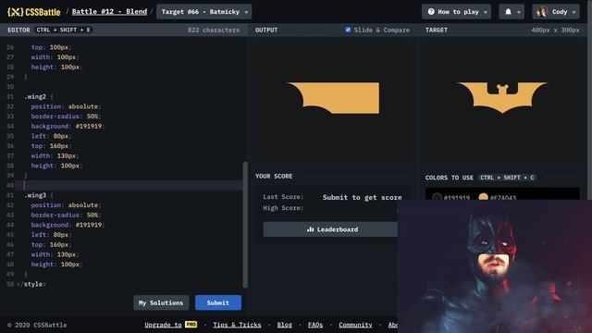The height and width of the screenshot is (333, 592).
Task: Open the Battle #12 - Blend link
Action: tap(109, 12)
